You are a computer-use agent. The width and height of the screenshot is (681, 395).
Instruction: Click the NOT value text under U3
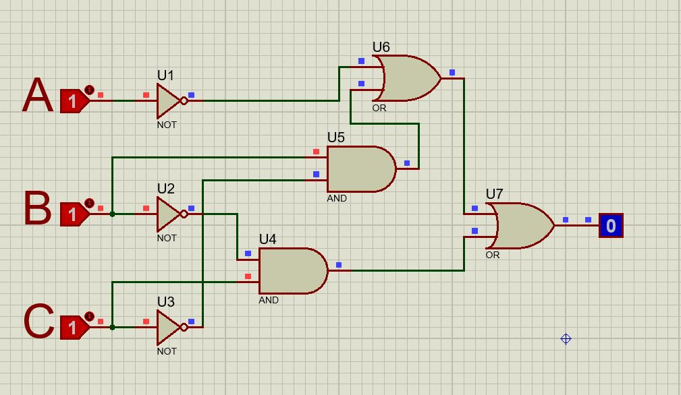click(x=167, y=351)
